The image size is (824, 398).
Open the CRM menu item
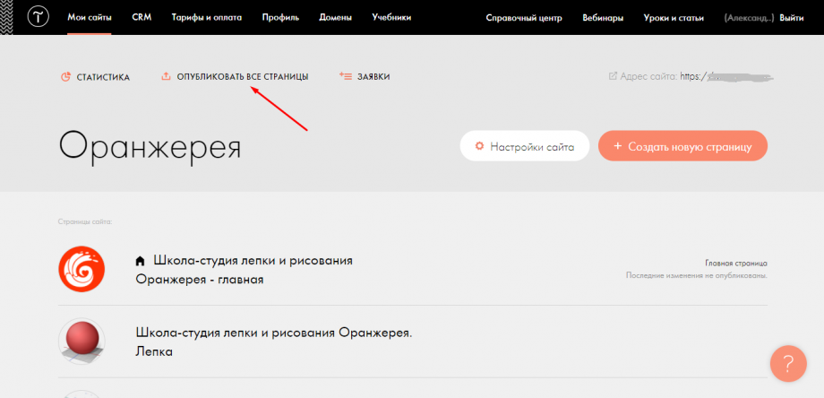pyautogui.click(x=142, y=18)
